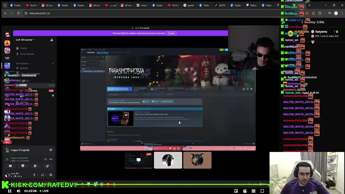Open Chrome media controls button
Viewport: 345px width, 194px height.
(x=329, y=13)
